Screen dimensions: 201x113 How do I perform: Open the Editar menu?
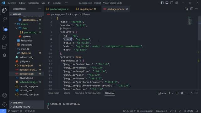click(22, 3)
